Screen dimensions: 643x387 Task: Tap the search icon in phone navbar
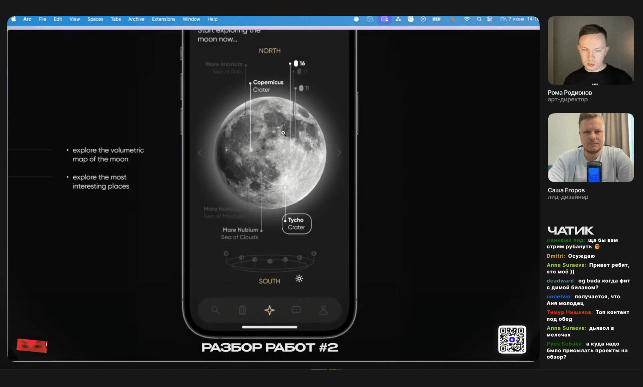[215, 310]
